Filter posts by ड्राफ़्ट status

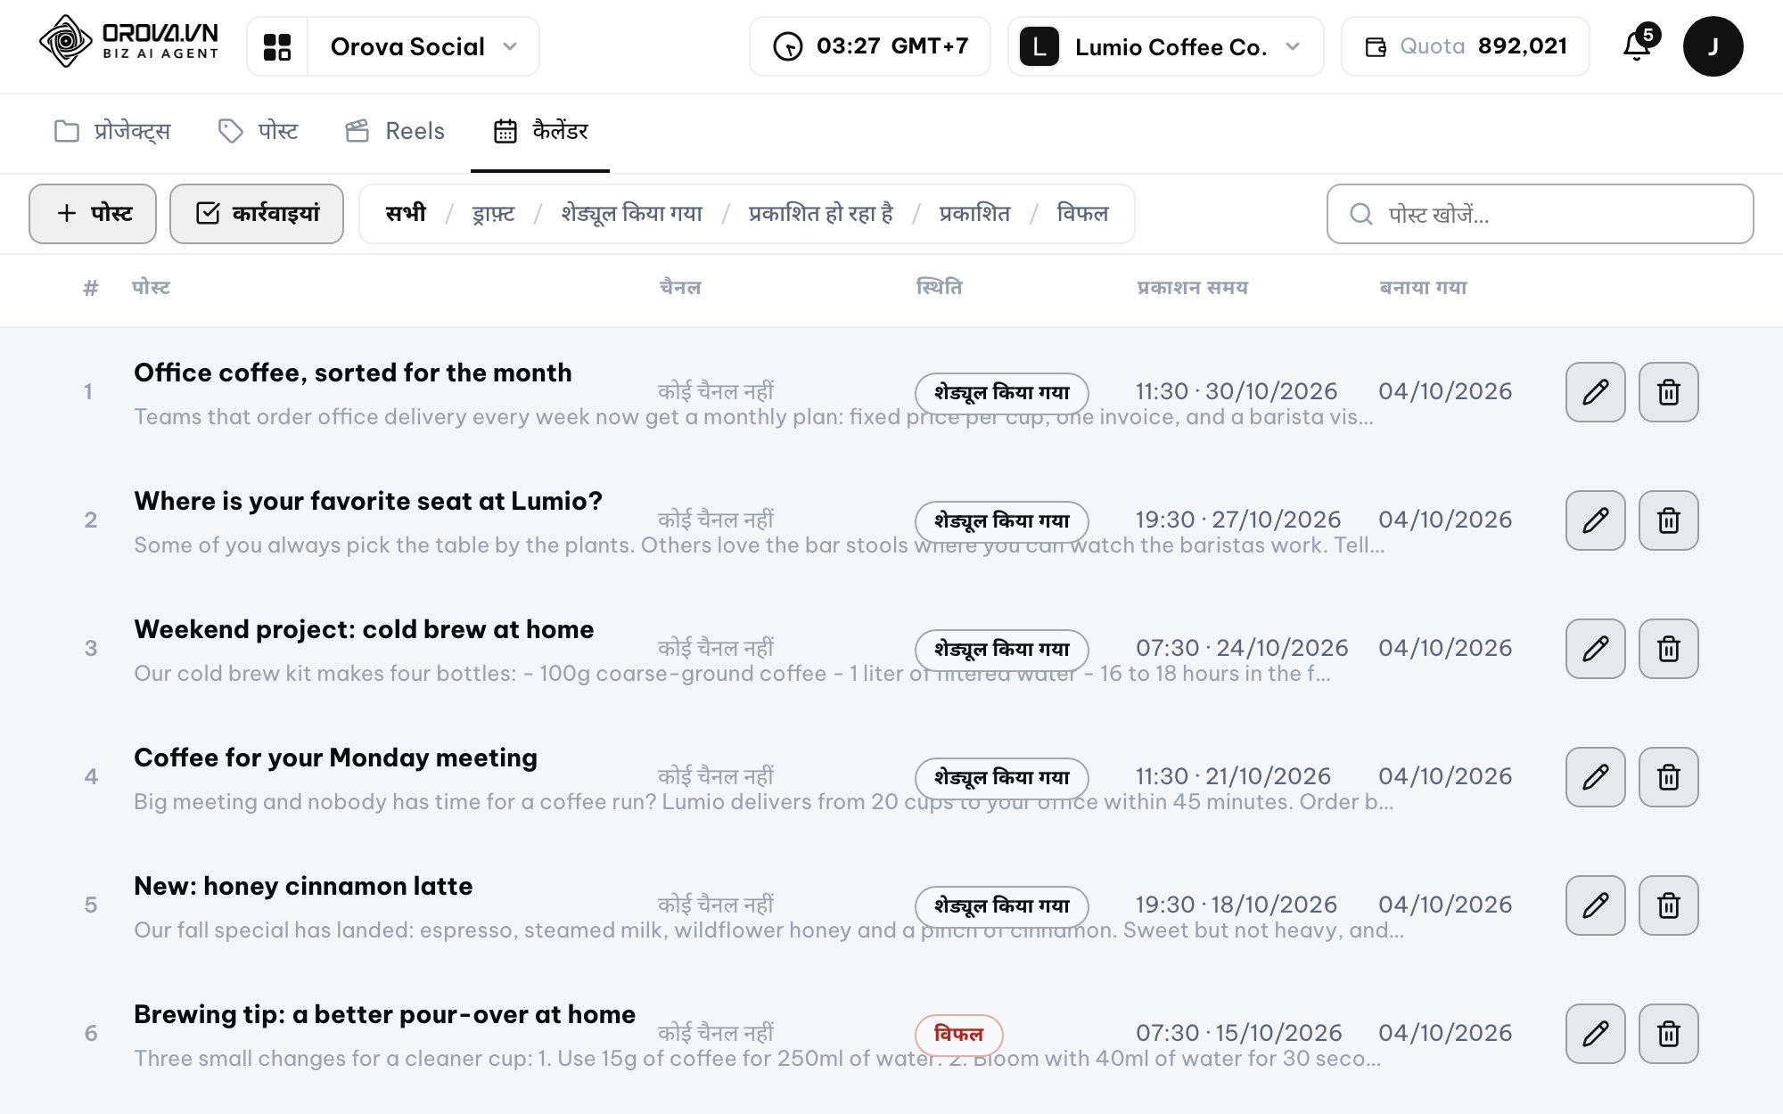coord(493,214)
